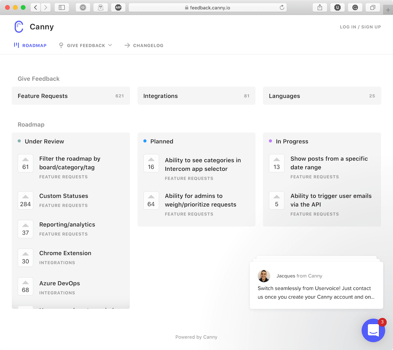Open Show posts from a specific date range
Screen dimensions: 393x350
point(329,163)
